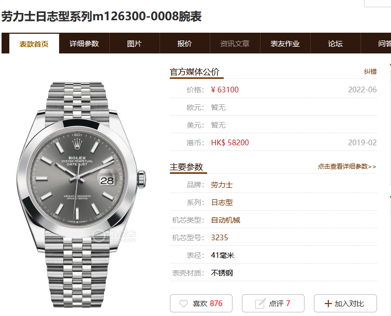This screenshot has height=316, width=391.
Task: Click the 3235 movement model link
Action: (220, 238)
